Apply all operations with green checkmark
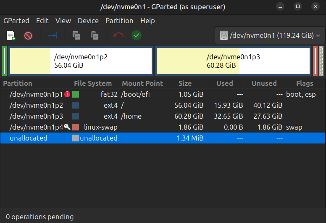This screenshot has width=326, height=223. tap(137, 36)
